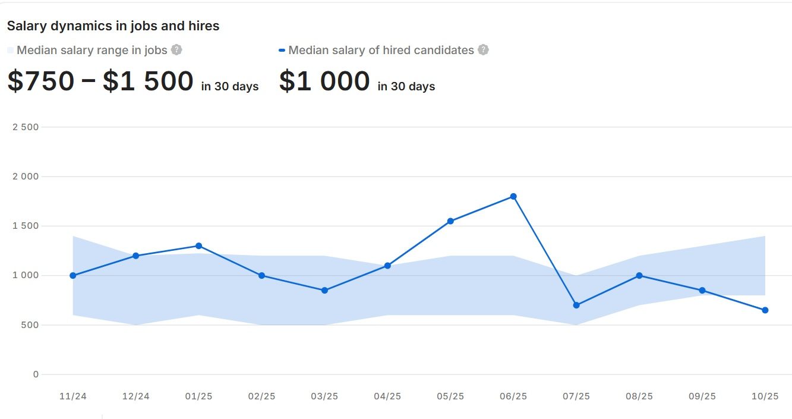Select the 03/25 data point
The height and width of the screenshot is (419, 792).
point(324,291)
